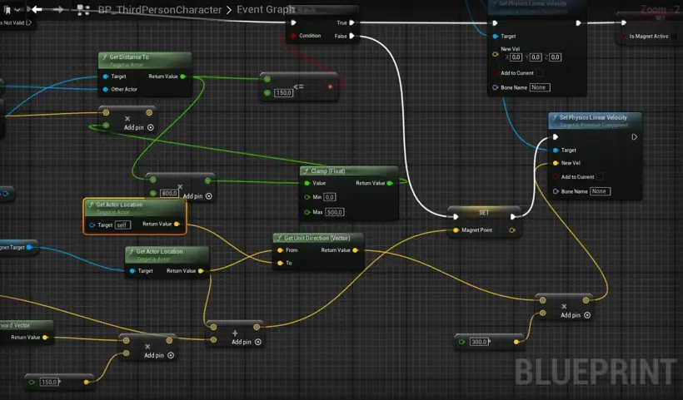Toggle Add to Current on lower Set Physics node
Viewport: 683px width, 400px height.
pyautogui.click(x=600, y=176)
